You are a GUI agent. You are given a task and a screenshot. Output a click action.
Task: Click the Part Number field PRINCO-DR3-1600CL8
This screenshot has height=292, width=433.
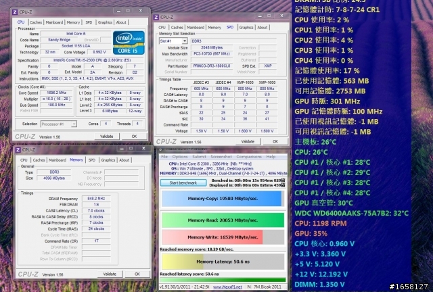pos(212,66)
